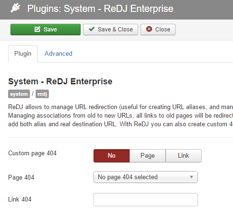This screenshot has width=233, height=212.
Task: Click the green Save button
Action: [x=46, y=30]
